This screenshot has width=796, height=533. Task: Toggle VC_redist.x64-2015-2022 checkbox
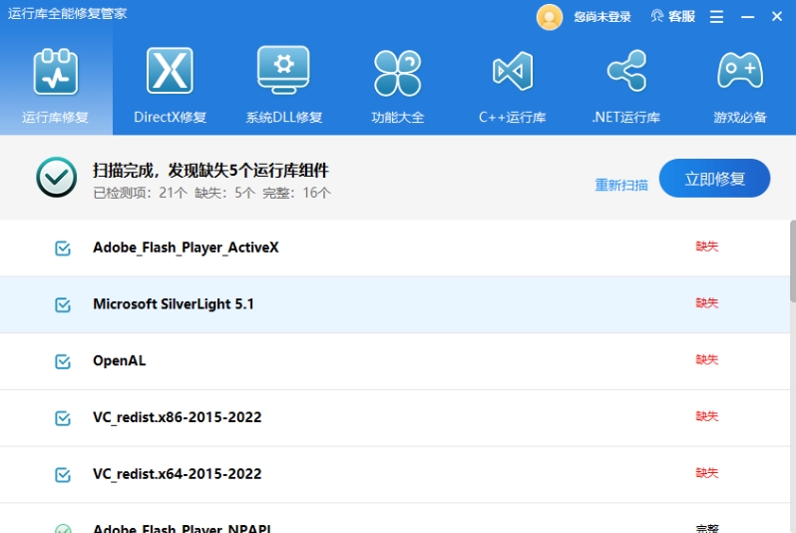[63, 475]
